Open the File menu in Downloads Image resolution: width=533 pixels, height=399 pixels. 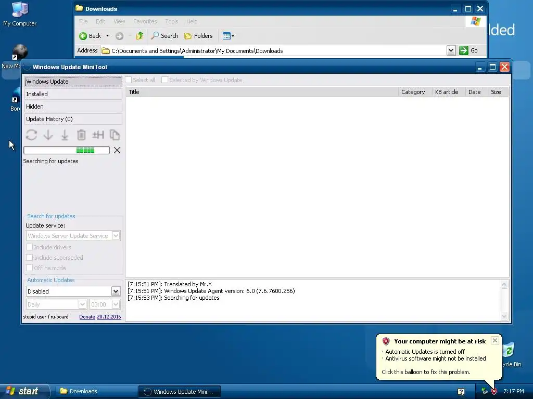pos(83,21)
